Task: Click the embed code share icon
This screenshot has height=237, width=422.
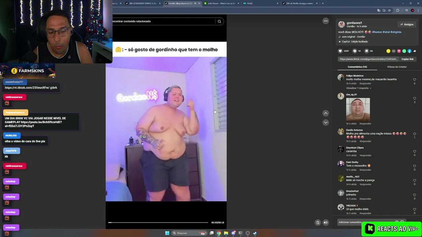Action: point(394,51)
